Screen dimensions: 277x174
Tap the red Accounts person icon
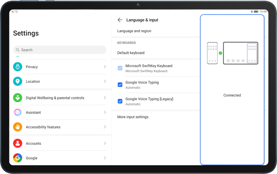point(17,143)
